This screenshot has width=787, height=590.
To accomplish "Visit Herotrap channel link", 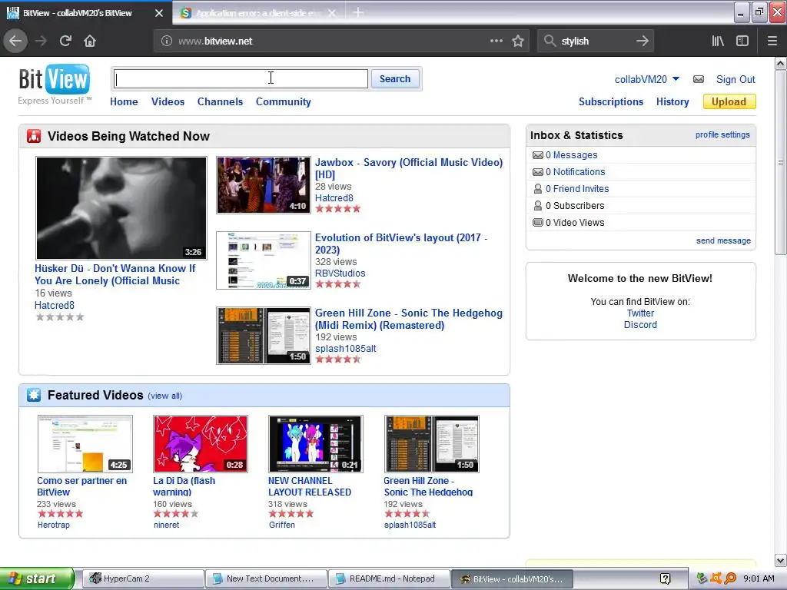I will pos(54,525).
